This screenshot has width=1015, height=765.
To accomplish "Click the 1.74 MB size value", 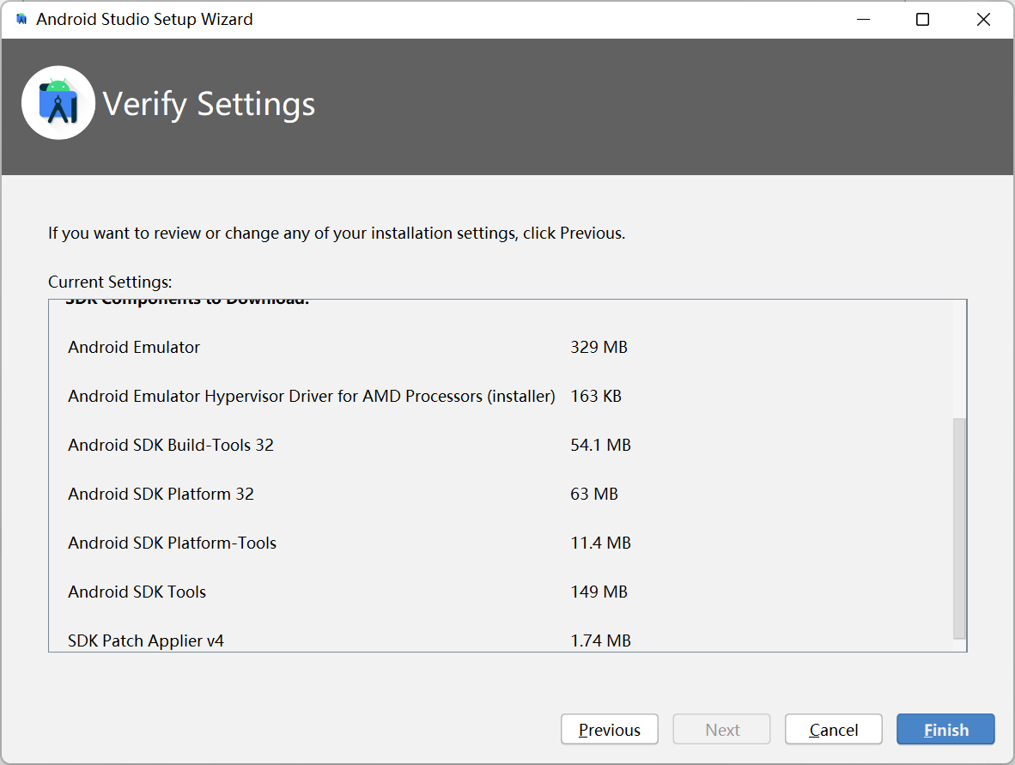I will point(601,641).
